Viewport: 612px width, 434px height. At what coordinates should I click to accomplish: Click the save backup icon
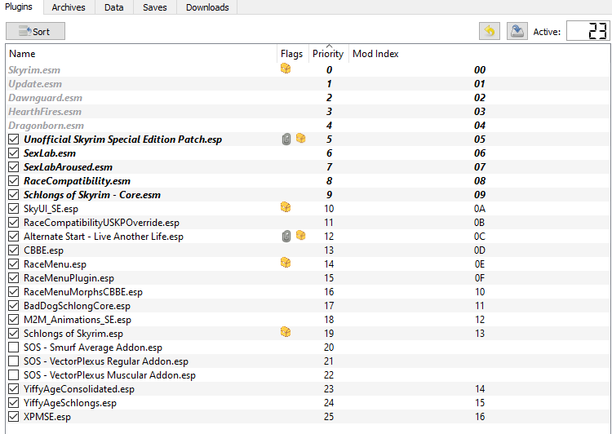517,31
